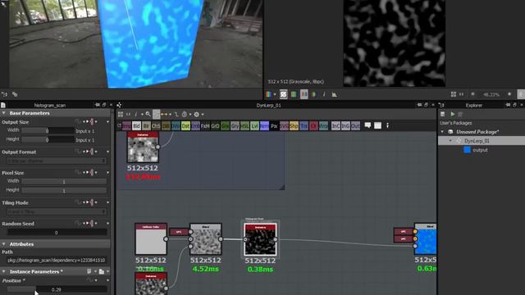
Task: Click the Path attribute text field
Action: tap(57, 260)
